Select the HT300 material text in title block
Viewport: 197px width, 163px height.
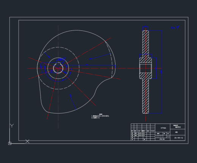click(x=163, y=128)
